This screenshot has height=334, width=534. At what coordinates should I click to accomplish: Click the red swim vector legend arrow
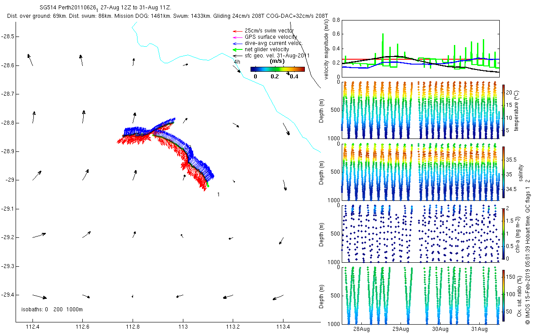click(238, 31)
